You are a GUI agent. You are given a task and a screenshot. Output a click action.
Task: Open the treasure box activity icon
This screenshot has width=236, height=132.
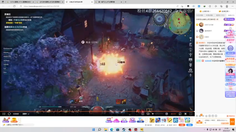(109, 120)
